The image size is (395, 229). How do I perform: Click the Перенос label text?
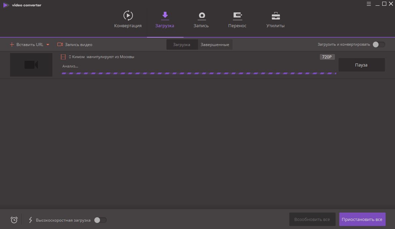tap(237, 26)
